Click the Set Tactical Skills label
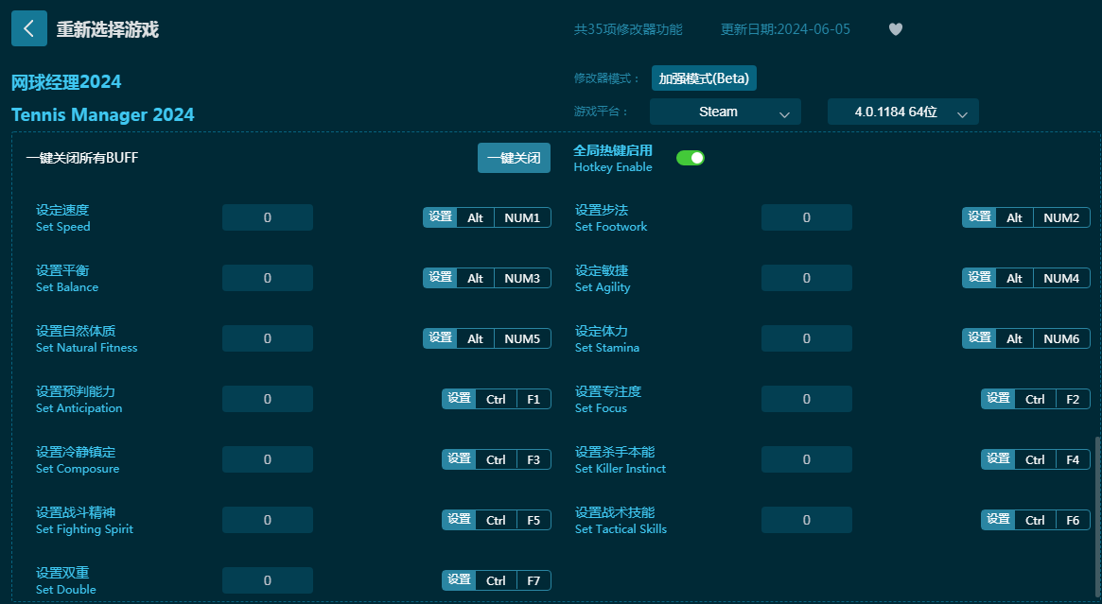Screen dimensions: 1102x604 point(621,528)
